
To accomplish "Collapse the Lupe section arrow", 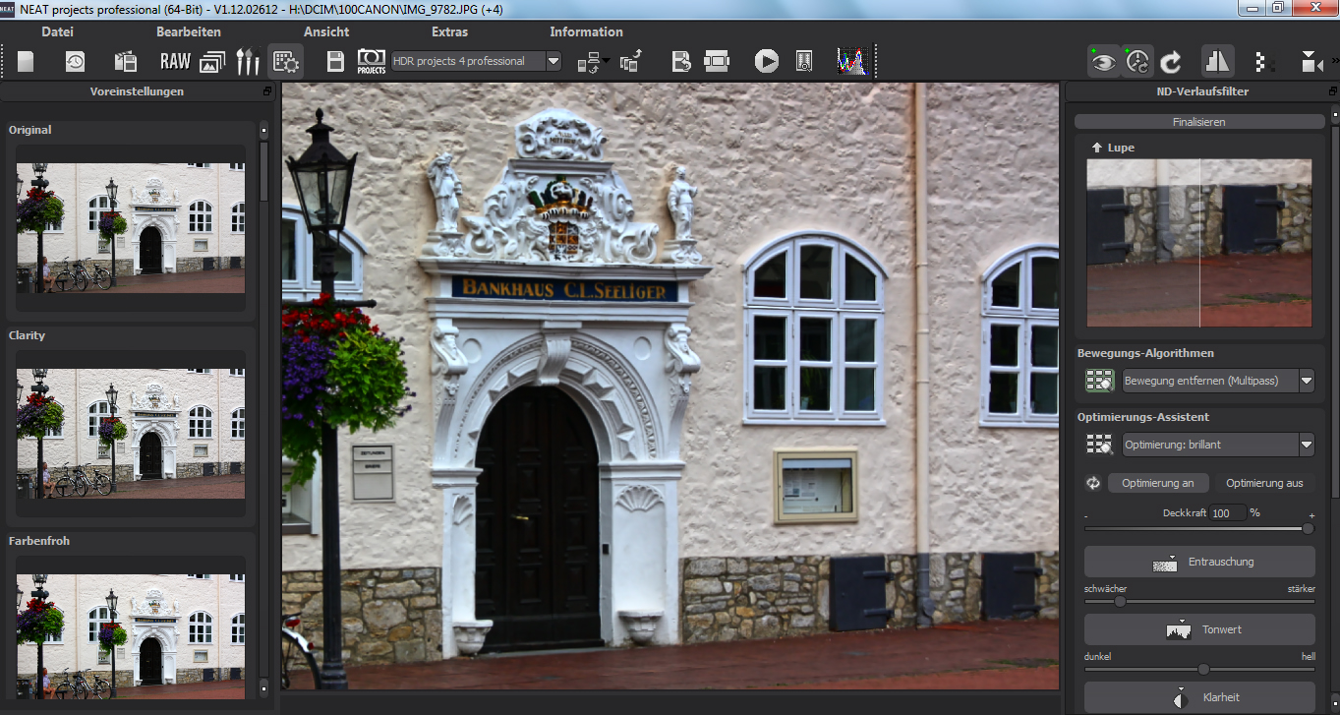I will click(1097, 148).
